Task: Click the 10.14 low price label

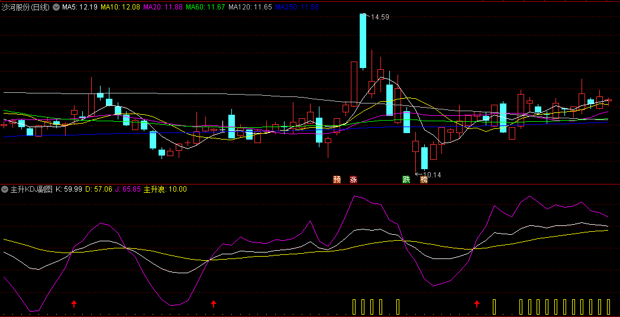Action: point(431,174)
